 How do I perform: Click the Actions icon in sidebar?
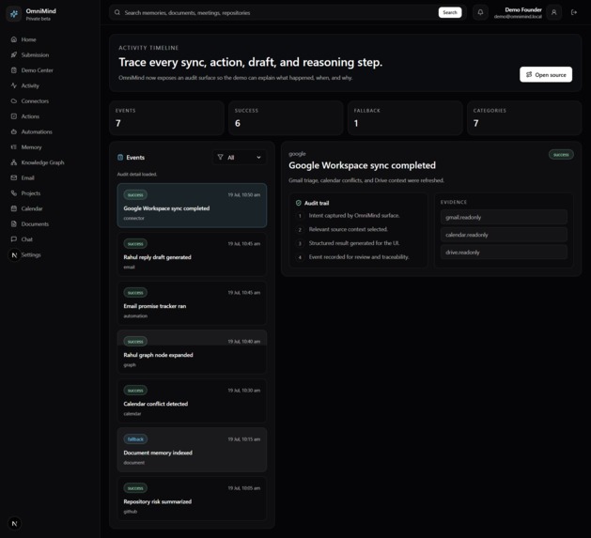click(x=14, y=116)
